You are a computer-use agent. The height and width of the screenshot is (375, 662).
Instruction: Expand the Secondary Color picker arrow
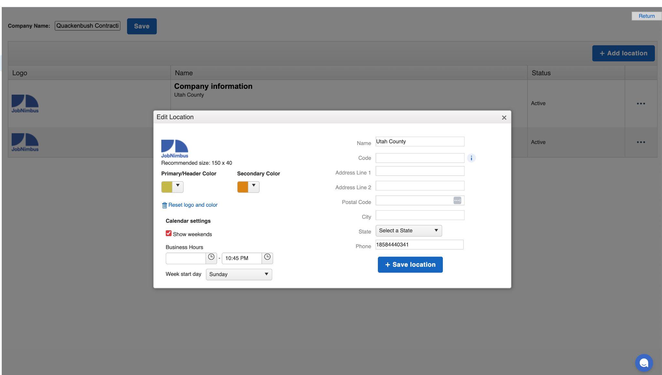click(x=254, y=186)
